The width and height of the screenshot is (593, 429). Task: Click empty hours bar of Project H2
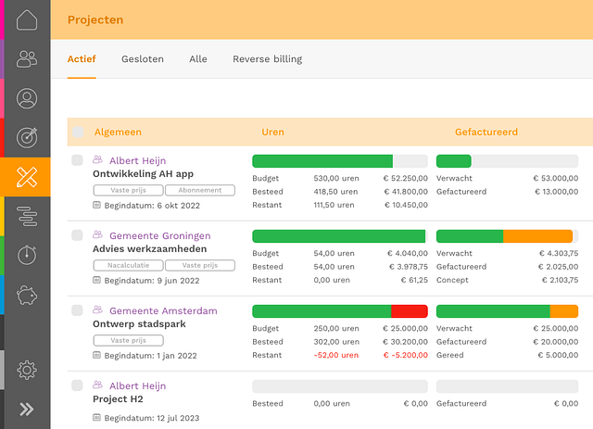pyautogui.click(x=340, y=386)
